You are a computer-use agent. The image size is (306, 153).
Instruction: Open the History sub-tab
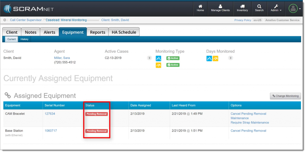coord(25,39)
